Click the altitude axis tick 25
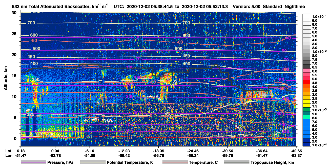The height and width of the screenshot is (168, 329). click(14, 33)
